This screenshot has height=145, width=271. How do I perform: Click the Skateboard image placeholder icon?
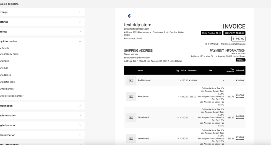click(131, 117)
